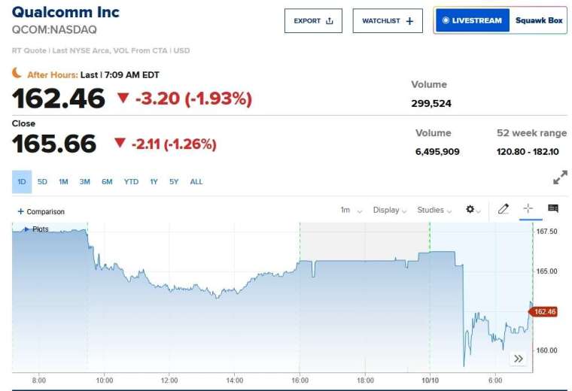This screenshot has height=391, width=572.
Task: Toggle the crosshair cursor tool
Action: [528, 208]
